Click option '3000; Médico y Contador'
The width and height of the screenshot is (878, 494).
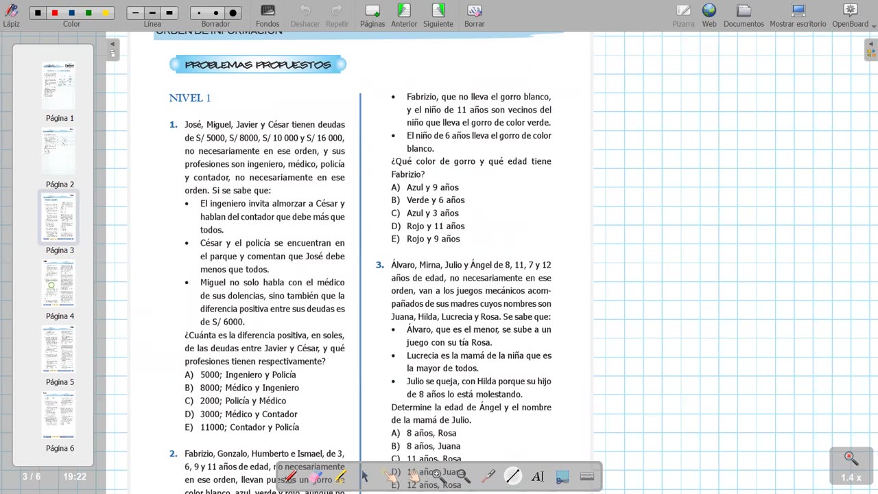coord(249,414)
